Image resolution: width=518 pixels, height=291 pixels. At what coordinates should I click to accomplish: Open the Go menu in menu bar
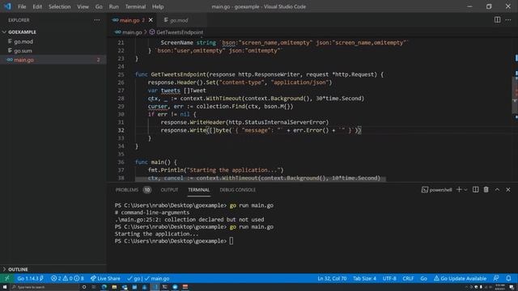click(99, 6)
